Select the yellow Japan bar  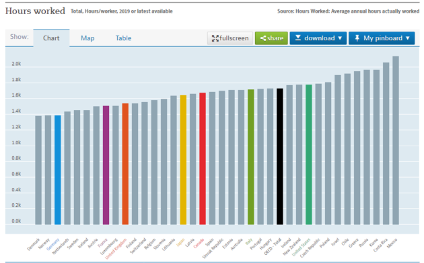[183, 160]
